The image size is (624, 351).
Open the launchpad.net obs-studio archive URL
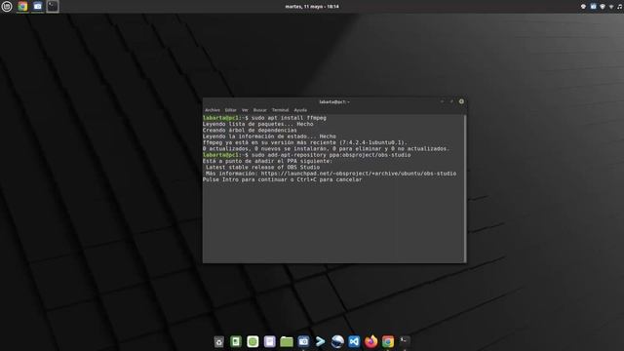[359, 174]
